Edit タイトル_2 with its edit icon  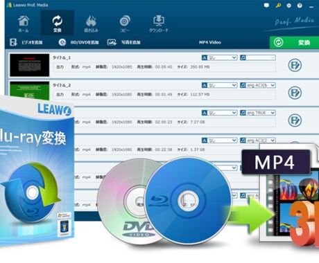295,93
